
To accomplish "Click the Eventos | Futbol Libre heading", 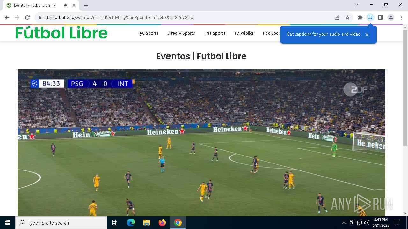I will pyautogui.click(x=201, y=56).
